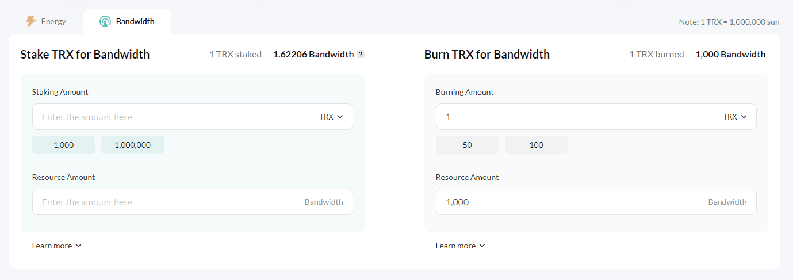Open help tooltip beside 1.62206 Bandwidth
The width and height of the screenshot is (793, 280).
[361, 54]
